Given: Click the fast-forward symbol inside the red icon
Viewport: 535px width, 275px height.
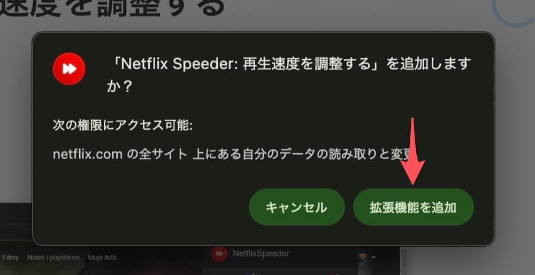Looking at the screenshot, I should point(69,69).
